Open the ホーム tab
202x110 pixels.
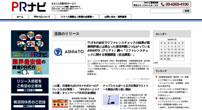[20, 17]
